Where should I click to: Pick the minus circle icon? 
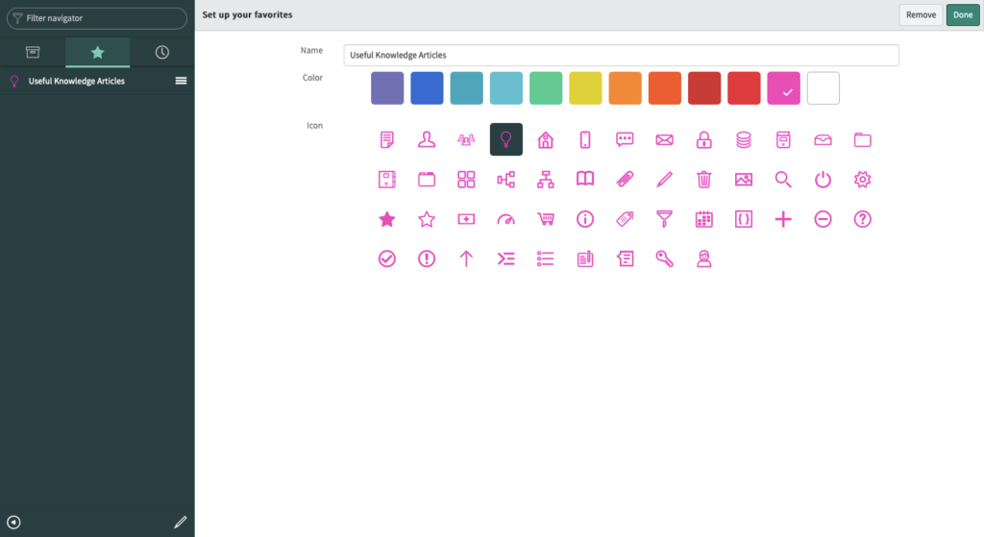[x=823, y=219]
